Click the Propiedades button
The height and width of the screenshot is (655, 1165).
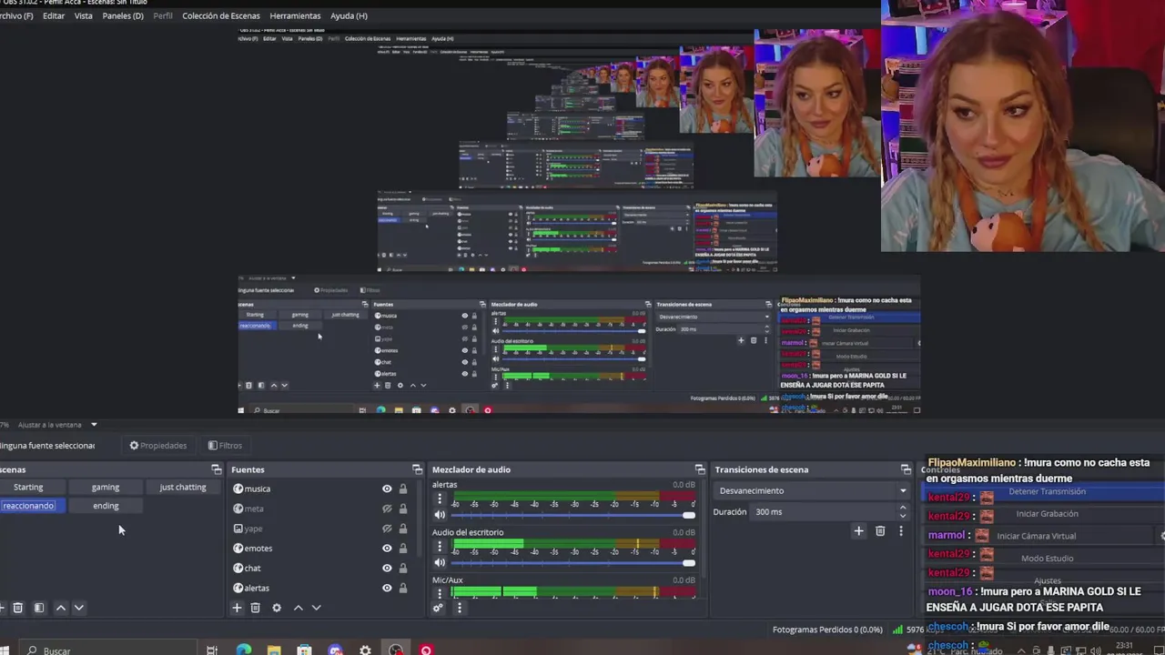158,446
